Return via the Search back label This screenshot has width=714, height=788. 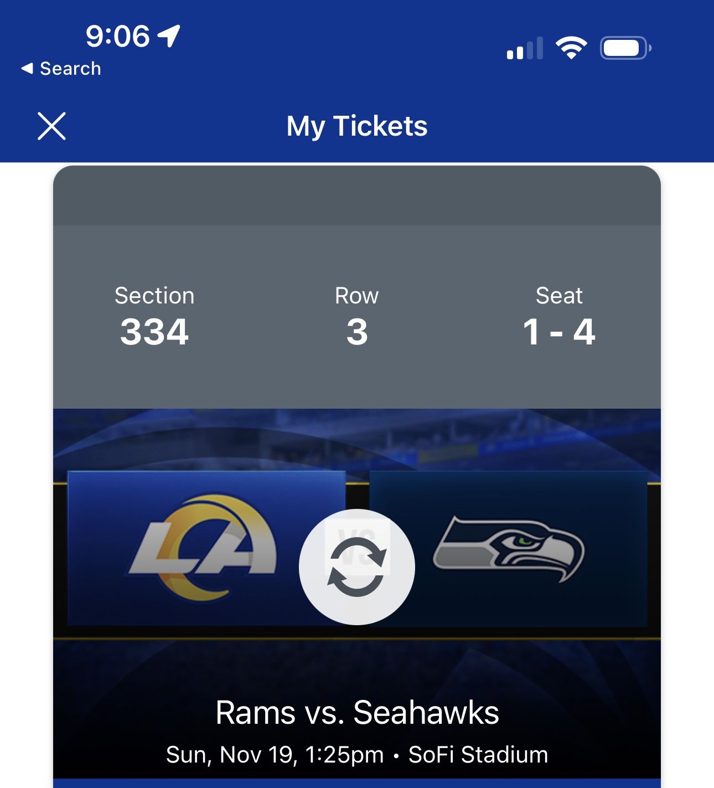61,68
